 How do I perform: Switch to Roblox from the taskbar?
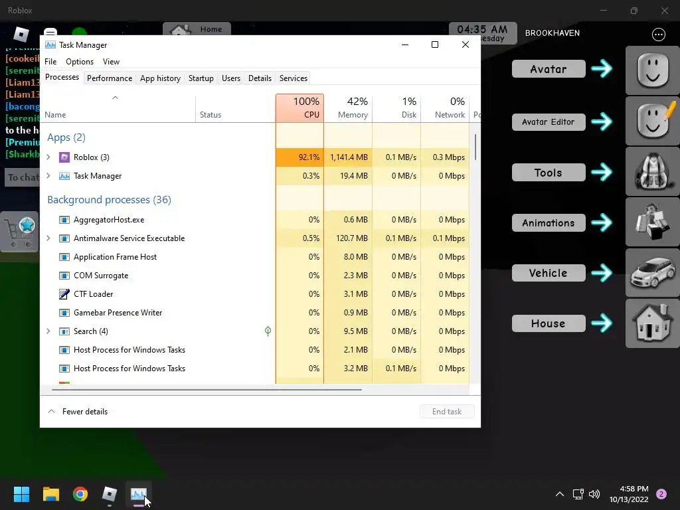110,494
